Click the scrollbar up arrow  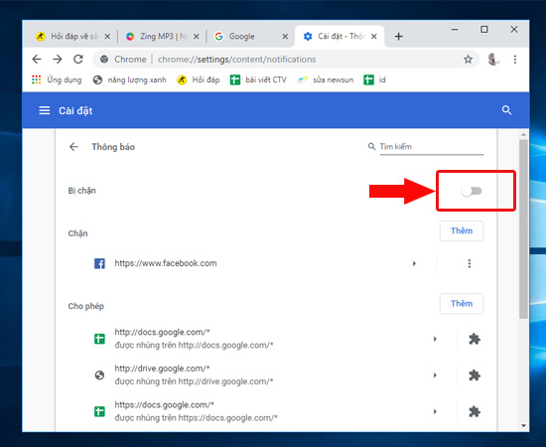[x=523, y=134]
